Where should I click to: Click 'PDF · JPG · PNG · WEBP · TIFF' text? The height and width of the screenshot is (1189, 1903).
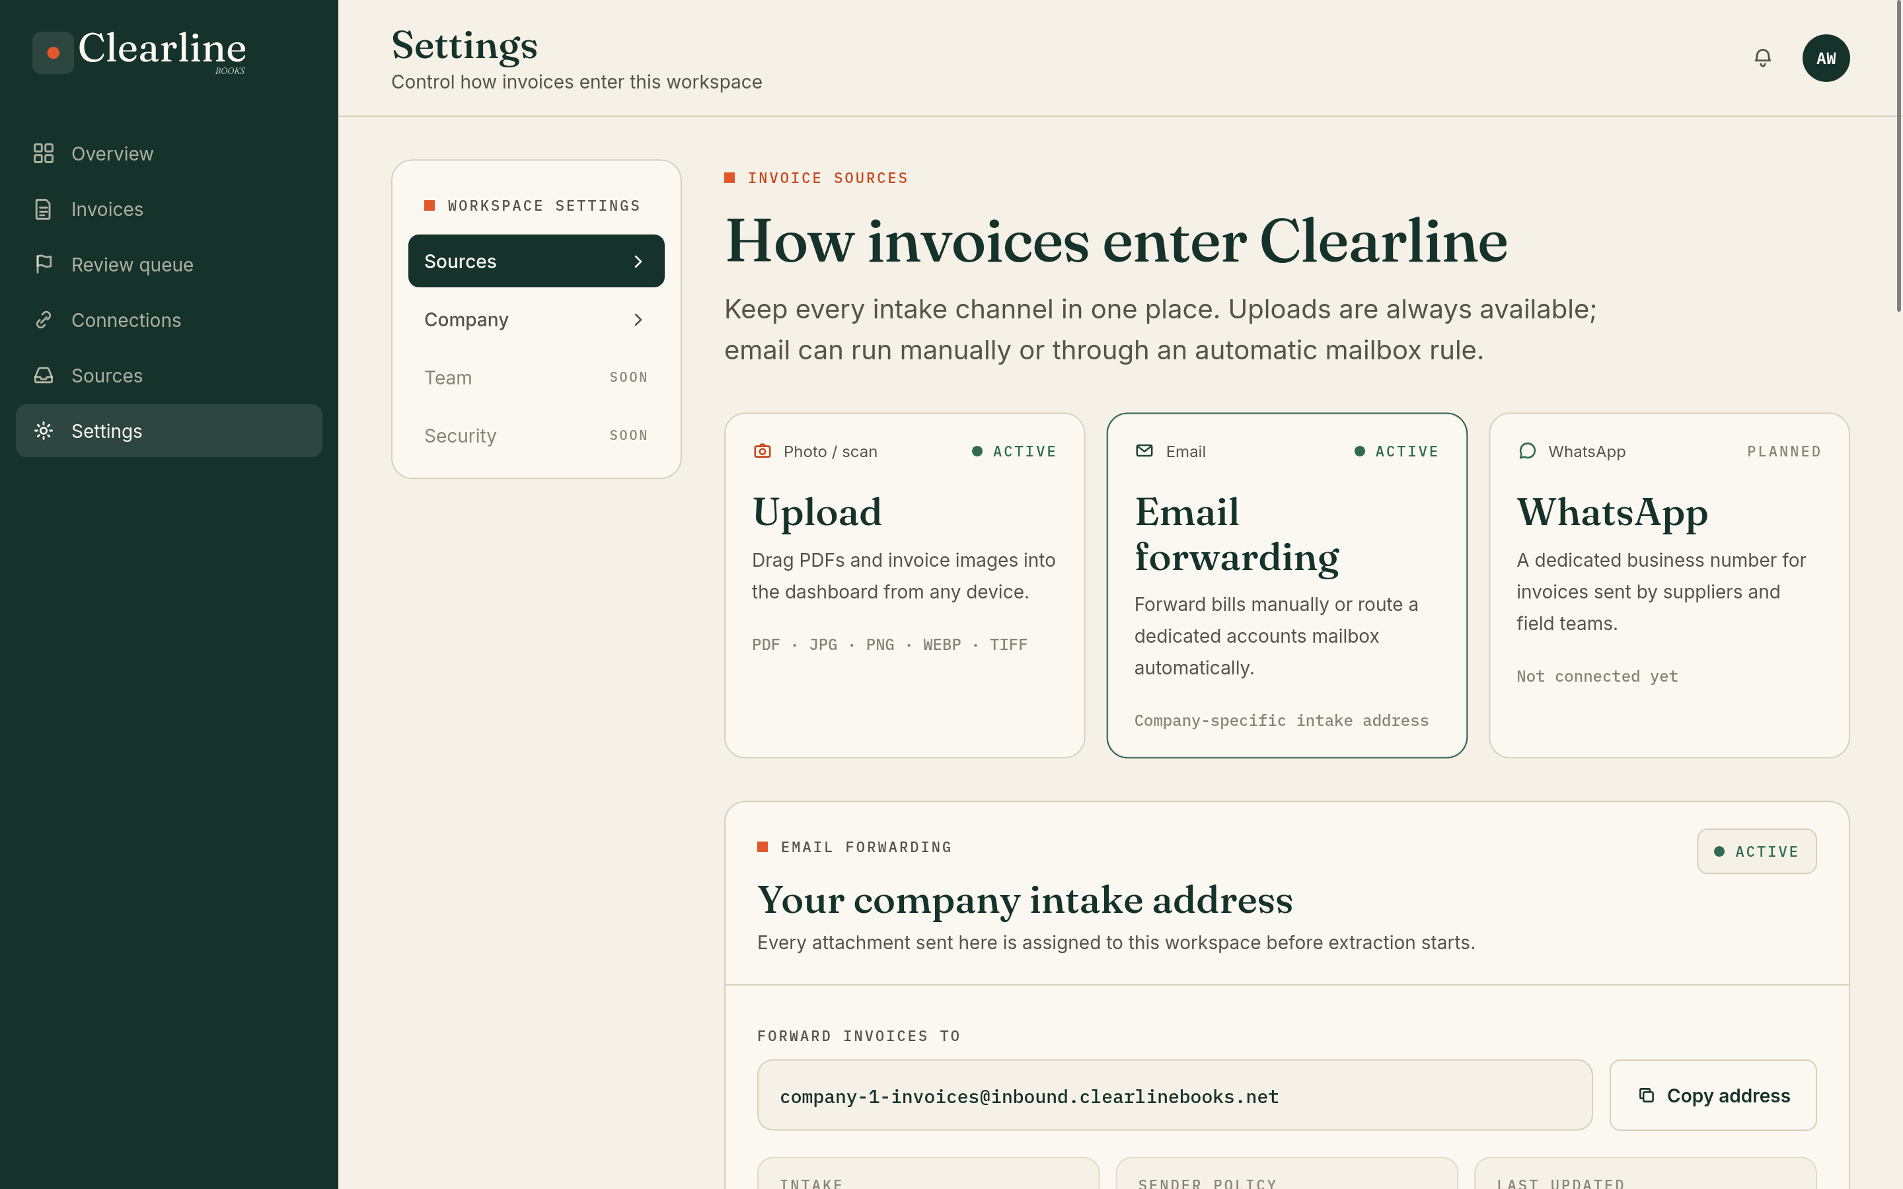coord(889,645)
